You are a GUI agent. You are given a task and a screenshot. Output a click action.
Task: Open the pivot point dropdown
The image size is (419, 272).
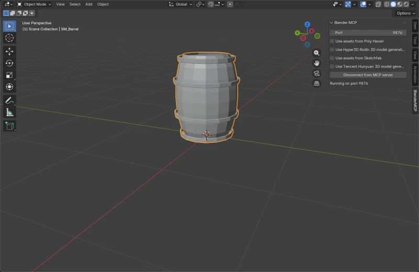(x=200, y=4)
